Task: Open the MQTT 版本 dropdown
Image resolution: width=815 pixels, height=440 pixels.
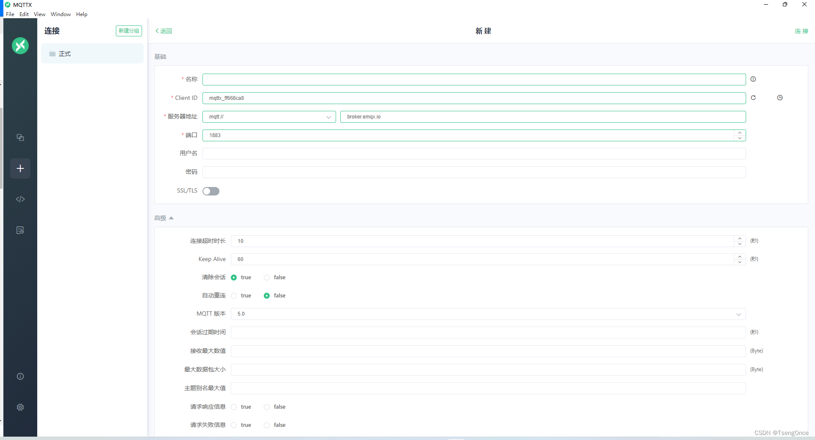Action: click(738, 314)
